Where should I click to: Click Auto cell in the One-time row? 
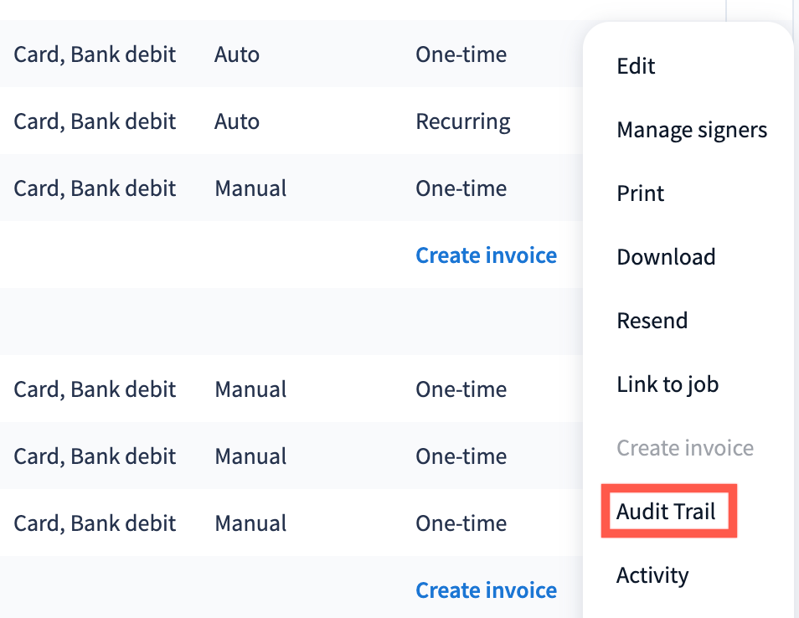(237, 54)
